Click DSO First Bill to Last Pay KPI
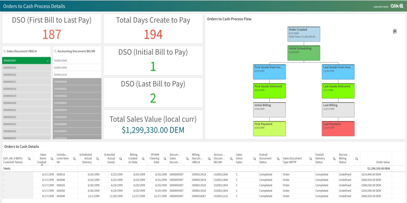 [52, 28]
